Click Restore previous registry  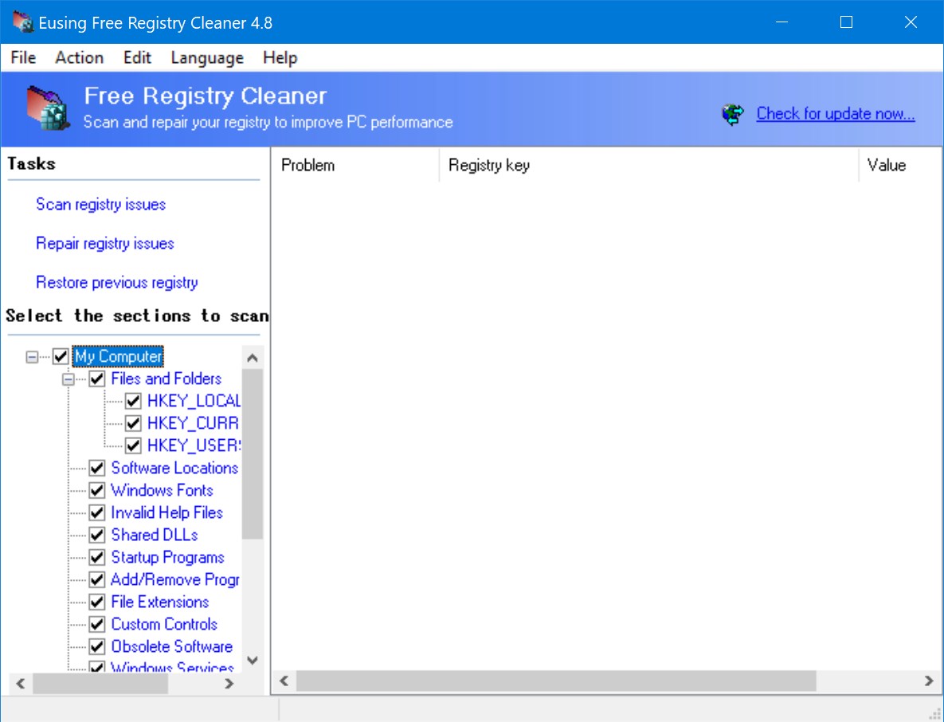[116, 283]
